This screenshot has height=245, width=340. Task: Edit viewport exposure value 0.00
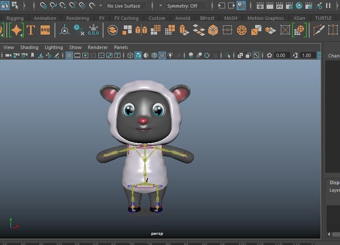[x=281, y=55]
